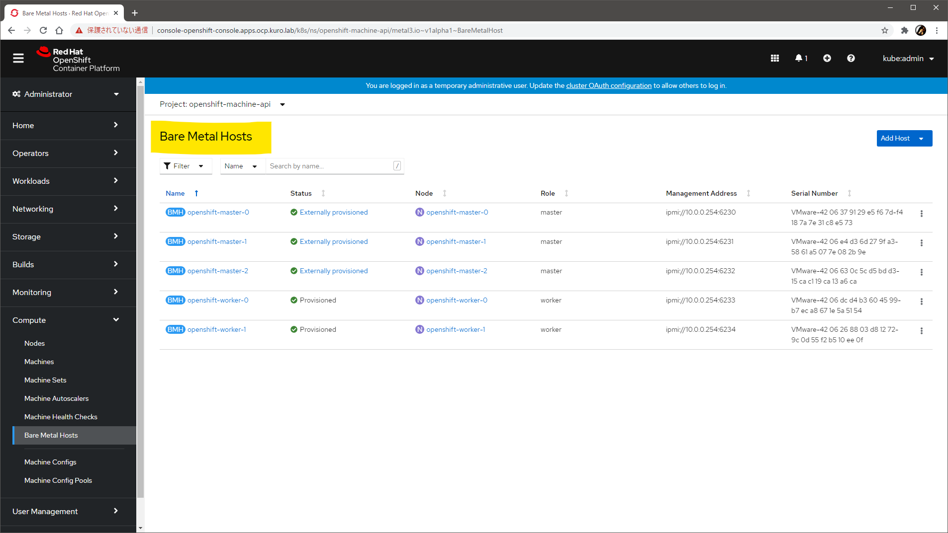Open the navigation hamburger menu
This screenshot has width=948, height=533.
click(18, 58)
